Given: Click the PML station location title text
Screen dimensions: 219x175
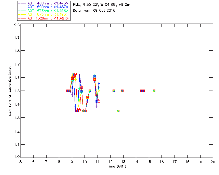Looking at the screenshot, I should pos(102,4).
